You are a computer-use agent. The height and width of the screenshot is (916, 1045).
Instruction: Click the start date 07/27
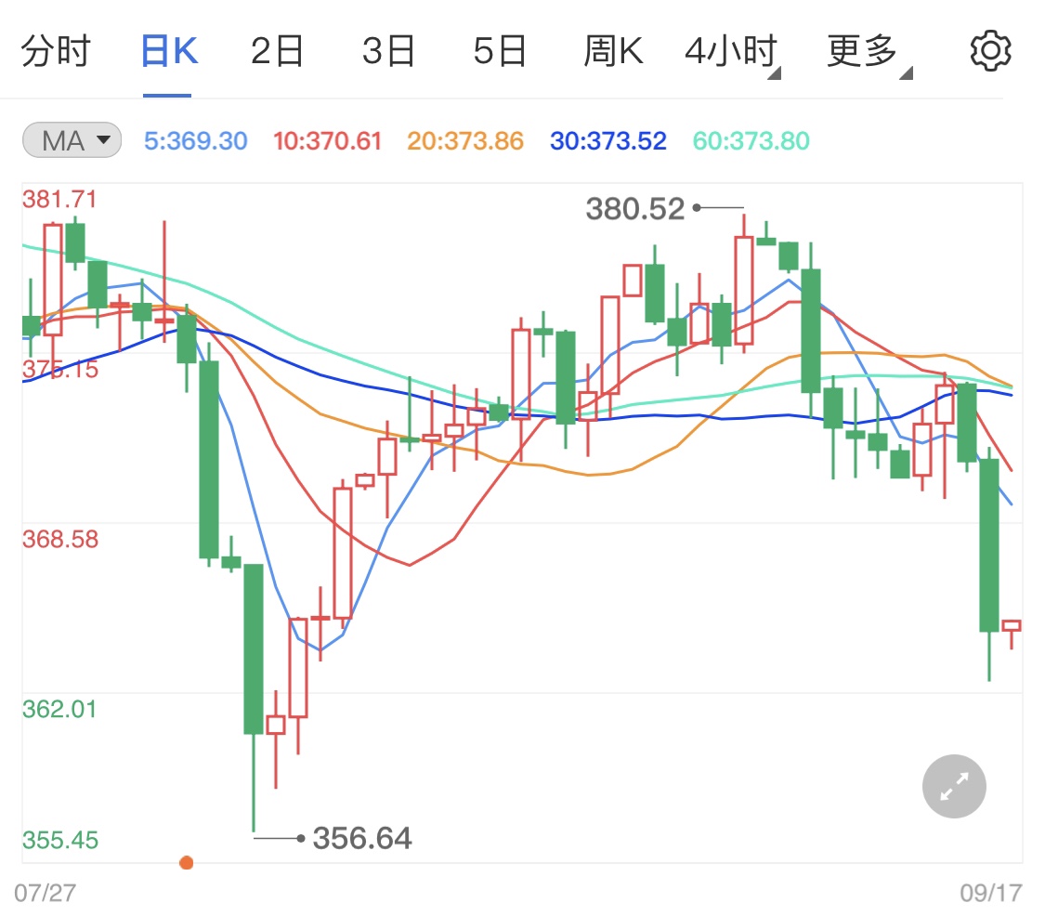coord(46,893)
